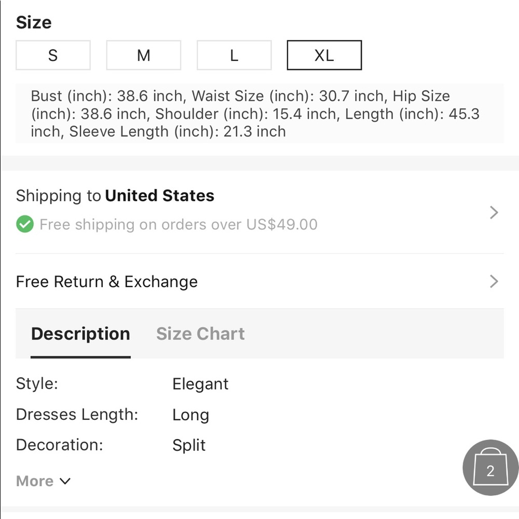The height and width of the screenshot is (519, 519).
Task: Switch to the Size Chart tab
Action: click(x=200, y=334)
